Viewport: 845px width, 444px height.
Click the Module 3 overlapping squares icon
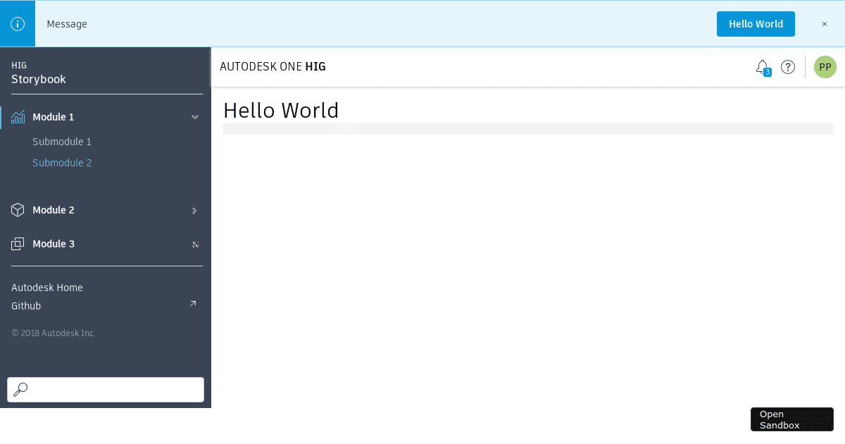point(18,244)
